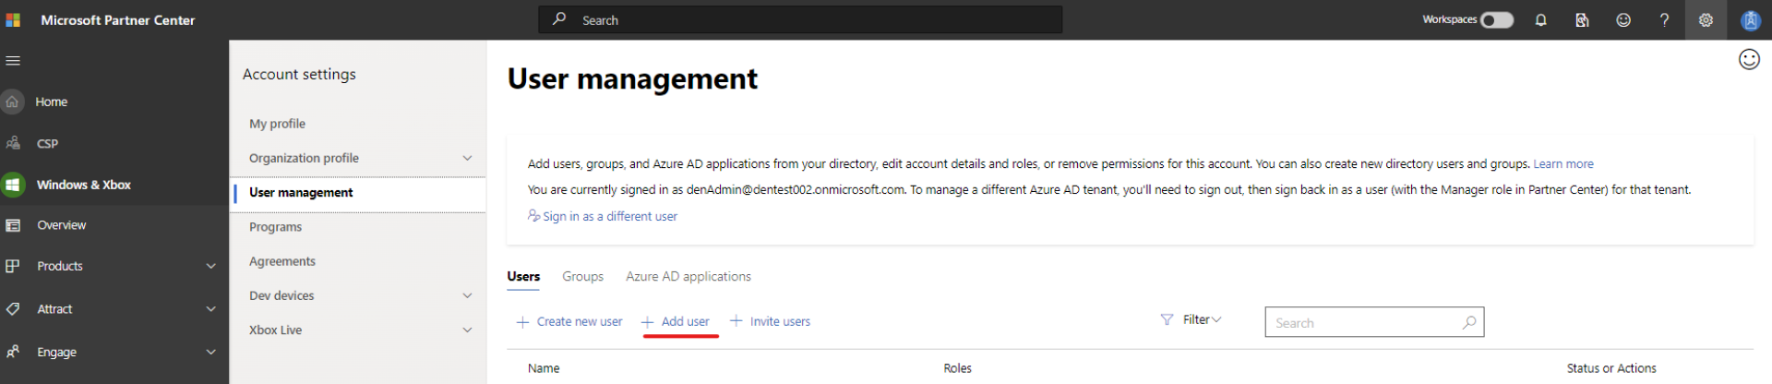
Task: Click the Filter funnel icon
Action: 1167,319
